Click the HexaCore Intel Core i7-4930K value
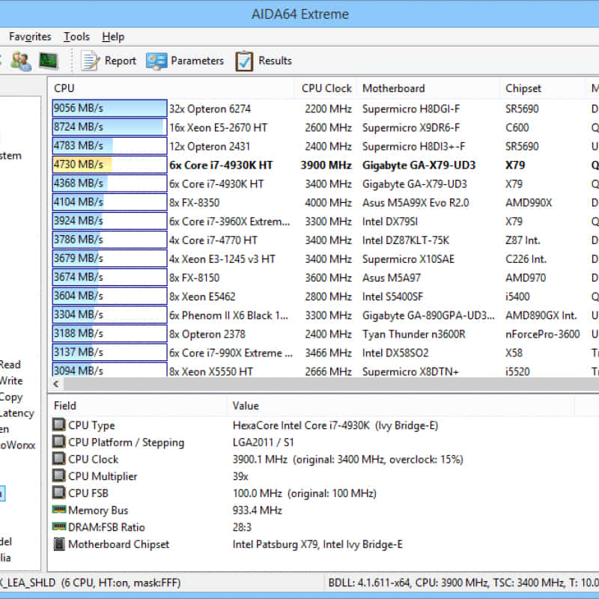 (335, 425)
